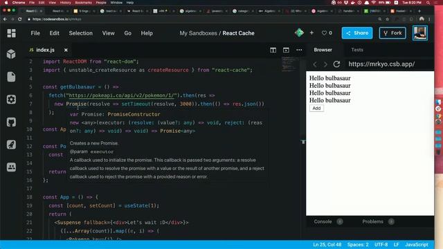The height and width of the screenshot is (249, 443).
Task: Select the index.js editor tab
Action: (x=45, y=50)
